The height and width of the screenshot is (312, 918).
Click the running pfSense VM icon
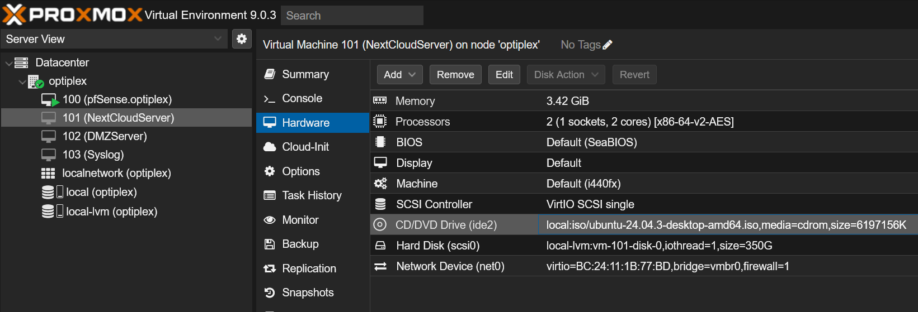tap(50, 100)
